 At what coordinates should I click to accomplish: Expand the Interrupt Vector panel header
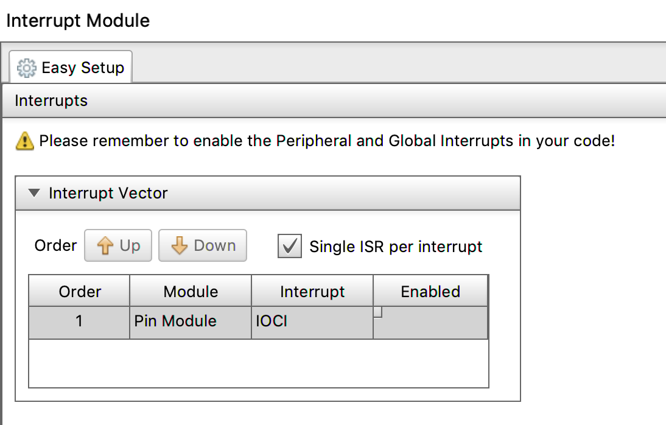[108, 193]
